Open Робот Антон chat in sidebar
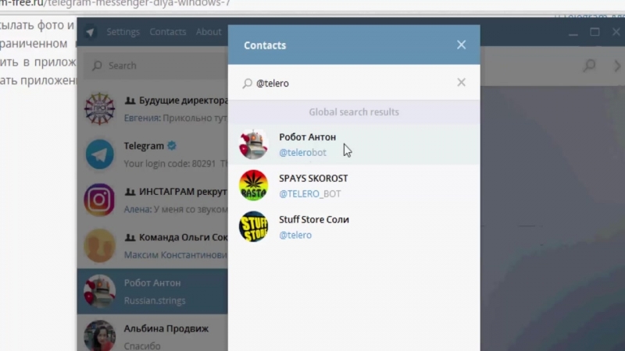Viewport: 625px width, 351px height. coord(152,291)
